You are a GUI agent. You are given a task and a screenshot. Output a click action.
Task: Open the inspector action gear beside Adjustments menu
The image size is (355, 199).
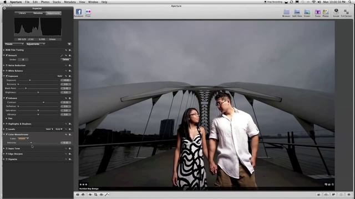tap(69, 44)
